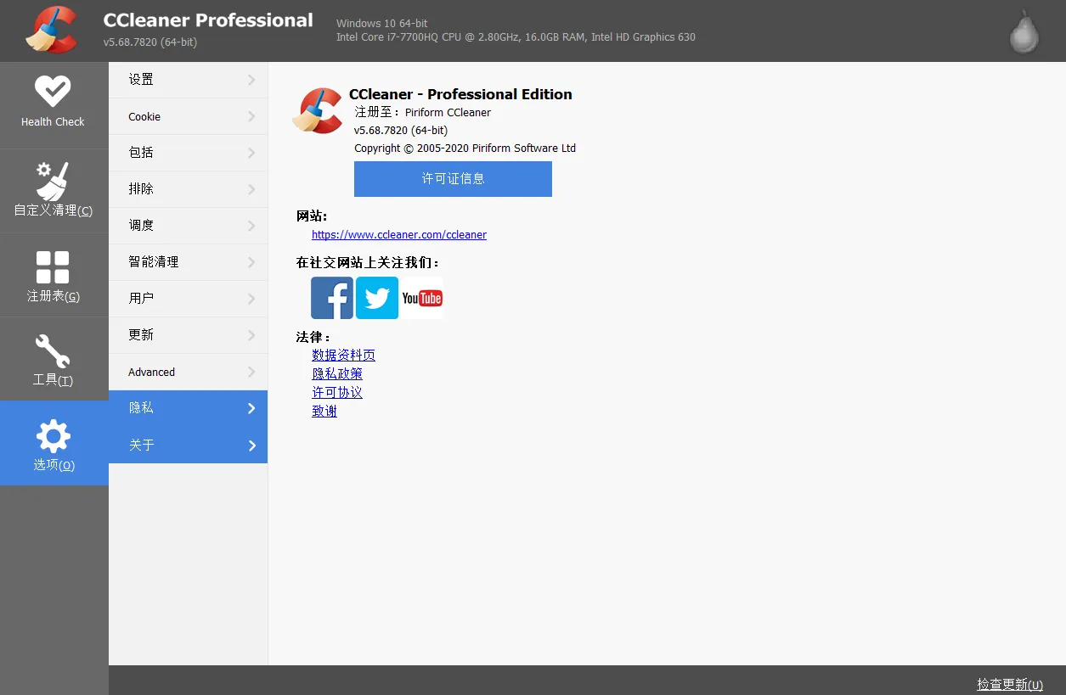Expand chevron next to 调度
1066x695 pixels.
click(251, 226)
